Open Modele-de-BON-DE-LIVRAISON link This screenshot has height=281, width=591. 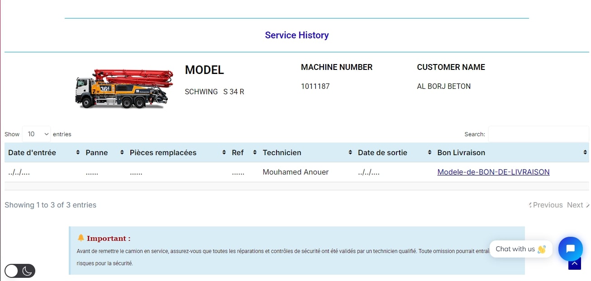[x=493, y=172]
